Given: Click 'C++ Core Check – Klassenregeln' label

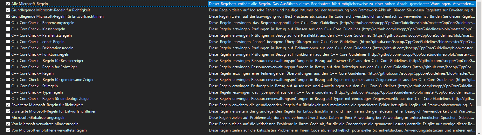Looking at the screenshot, I should 38,29.
